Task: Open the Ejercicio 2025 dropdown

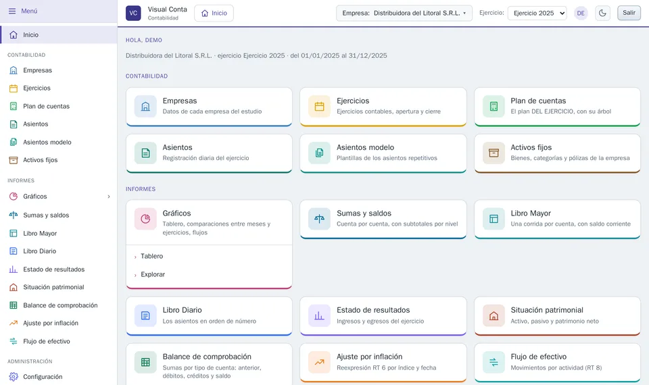Action: [x=537, y=14]
